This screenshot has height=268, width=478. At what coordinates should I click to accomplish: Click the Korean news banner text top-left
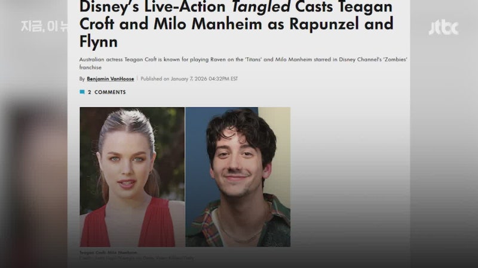[x=44, y=26]
